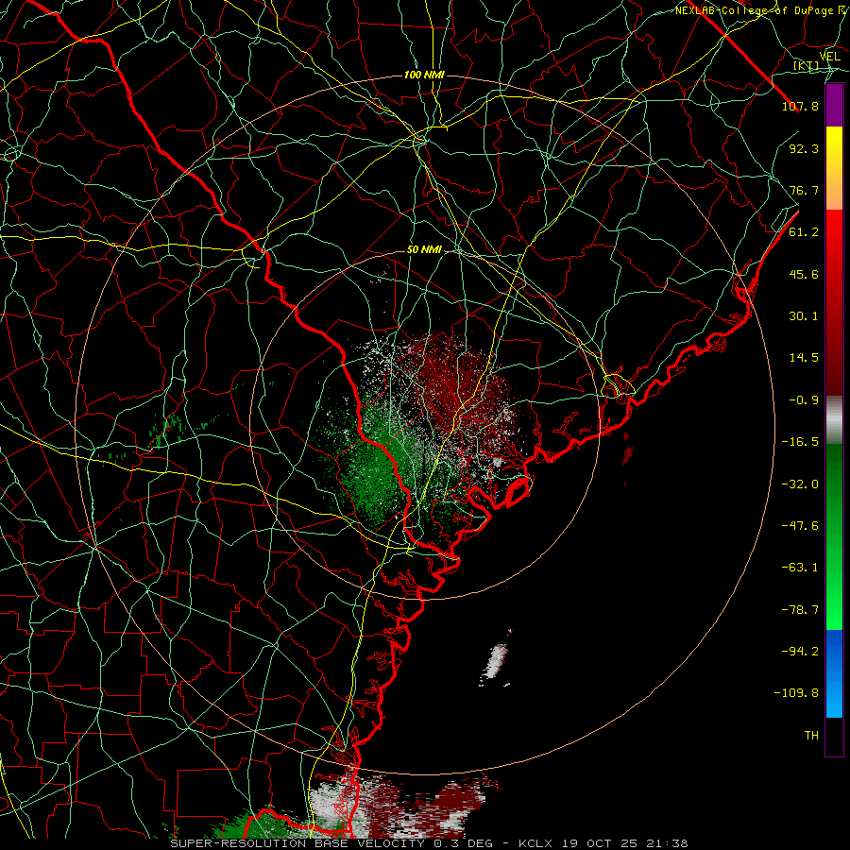Screen dimensions: 850x850
Task: Click the gray near-zero color bar segment
Action: coord(834,419)
